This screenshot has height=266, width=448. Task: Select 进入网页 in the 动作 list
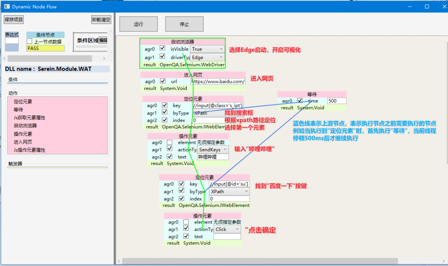tap(23, 142)
